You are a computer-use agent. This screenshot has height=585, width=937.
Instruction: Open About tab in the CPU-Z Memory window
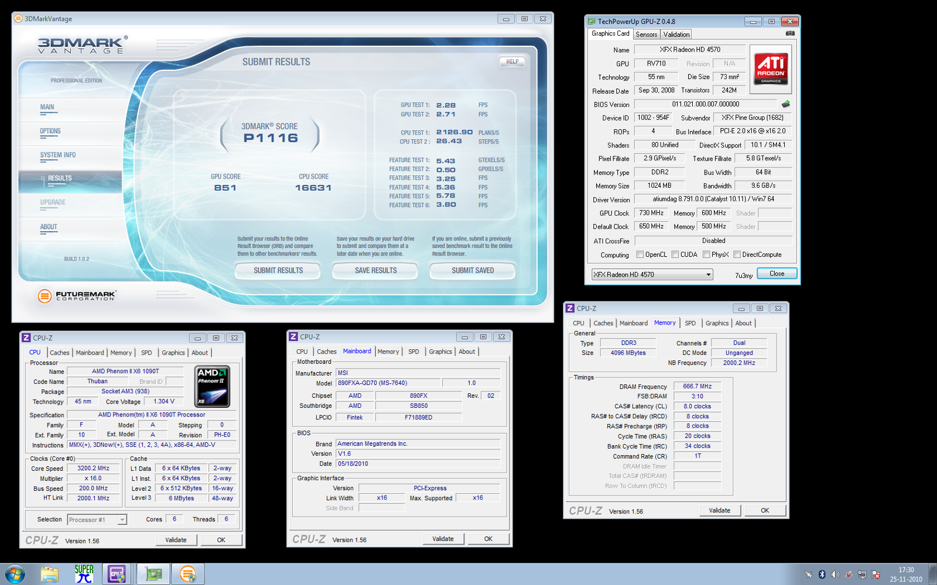pos(743,323)
